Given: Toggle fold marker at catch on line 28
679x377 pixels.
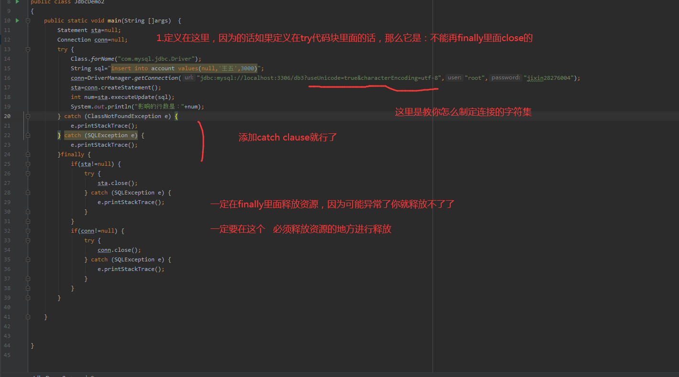Looking at the screenshot, I should [x=28, y=193].
